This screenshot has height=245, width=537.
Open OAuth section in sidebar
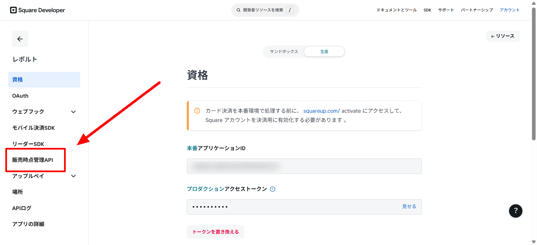(x=20, y=96)
